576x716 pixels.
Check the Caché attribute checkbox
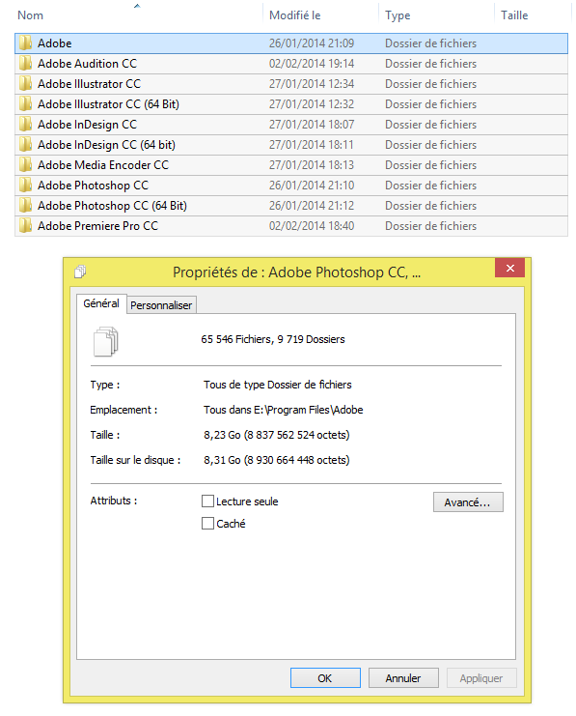pos(208,524)
